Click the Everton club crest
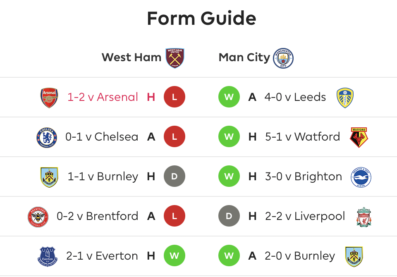 coord(48,256)
